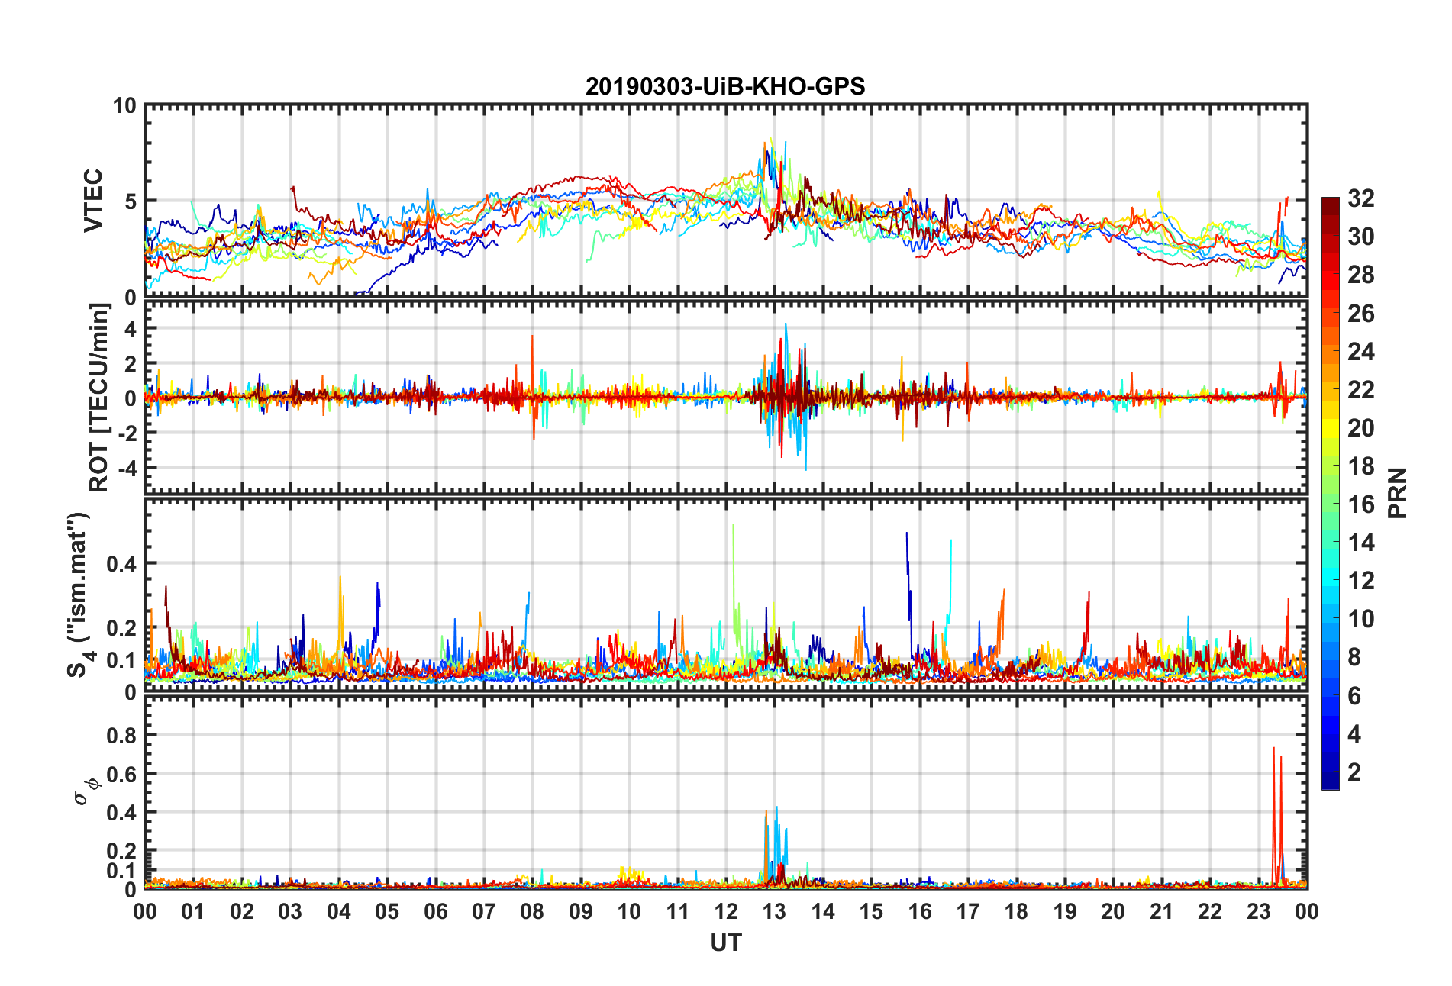Click x-axis hour label 07
Image resolution: width=1452 pixels, height=986 pixels.
click(x=484, y=911)
